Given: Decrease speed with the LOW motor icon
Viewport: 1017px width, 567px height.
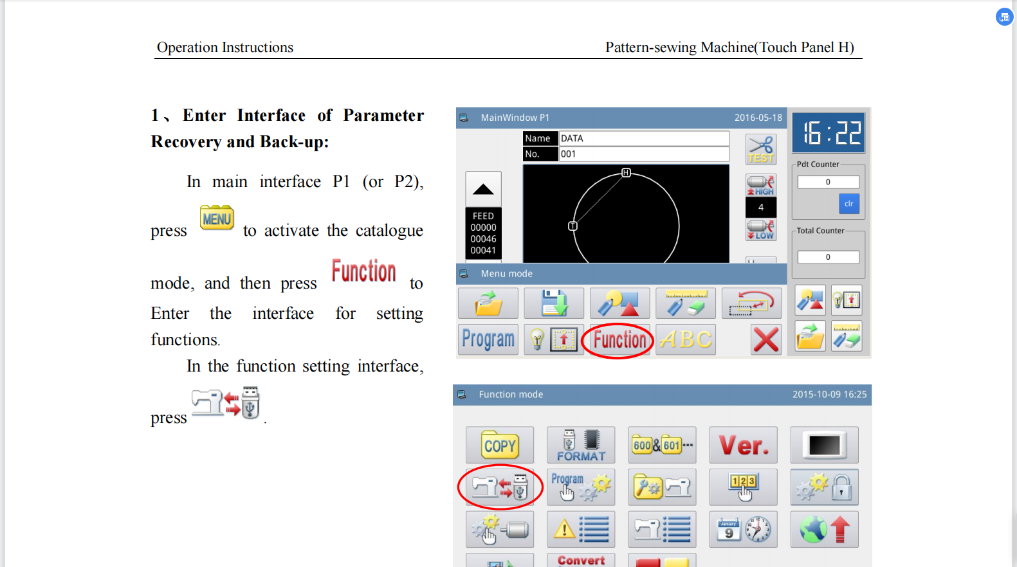Looking at the screenshot, I should tap(761, 230).
